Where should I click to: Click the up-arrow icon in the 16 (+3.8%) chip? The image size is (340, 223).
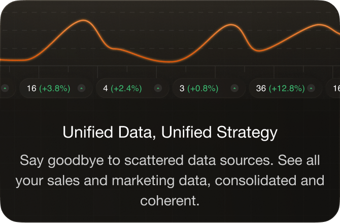(x=81, y=88)
